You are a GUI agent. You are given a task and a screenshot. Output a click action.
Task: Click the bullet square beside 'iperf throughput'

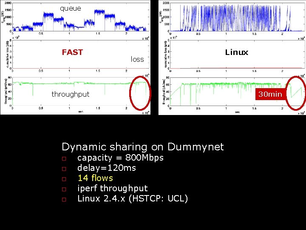(64, 189)
